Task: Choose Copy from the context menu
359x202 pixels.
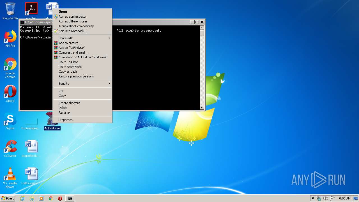Action: (82, 96)
